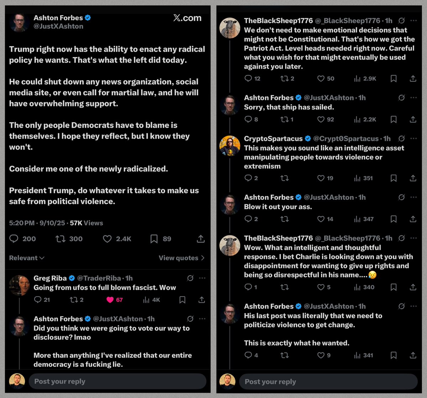Viewport: 427px width, 398px height.
Task: Open the Relevant sort dropdown
Action: click(27, 258)
